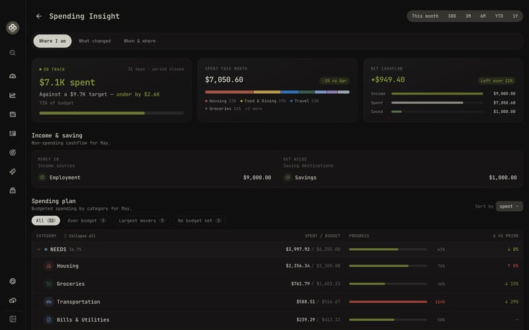This screenshot has height=330, width=529.
Task: Click the $7.1K spent headline
Action: coord(67,82)
